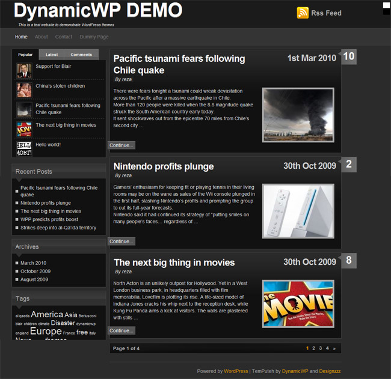The height and width of the screenshot is (379, 391).
Task: Open the smoke cloud article image
Action: click(x=298, y=115)
